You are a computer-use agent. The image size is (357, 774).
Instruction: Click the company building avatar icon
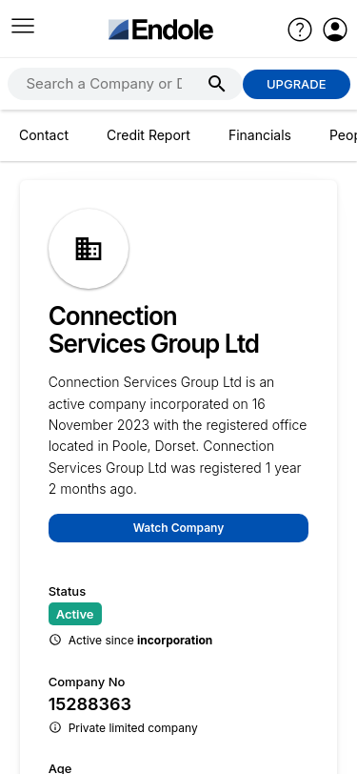tap(89, 249)
